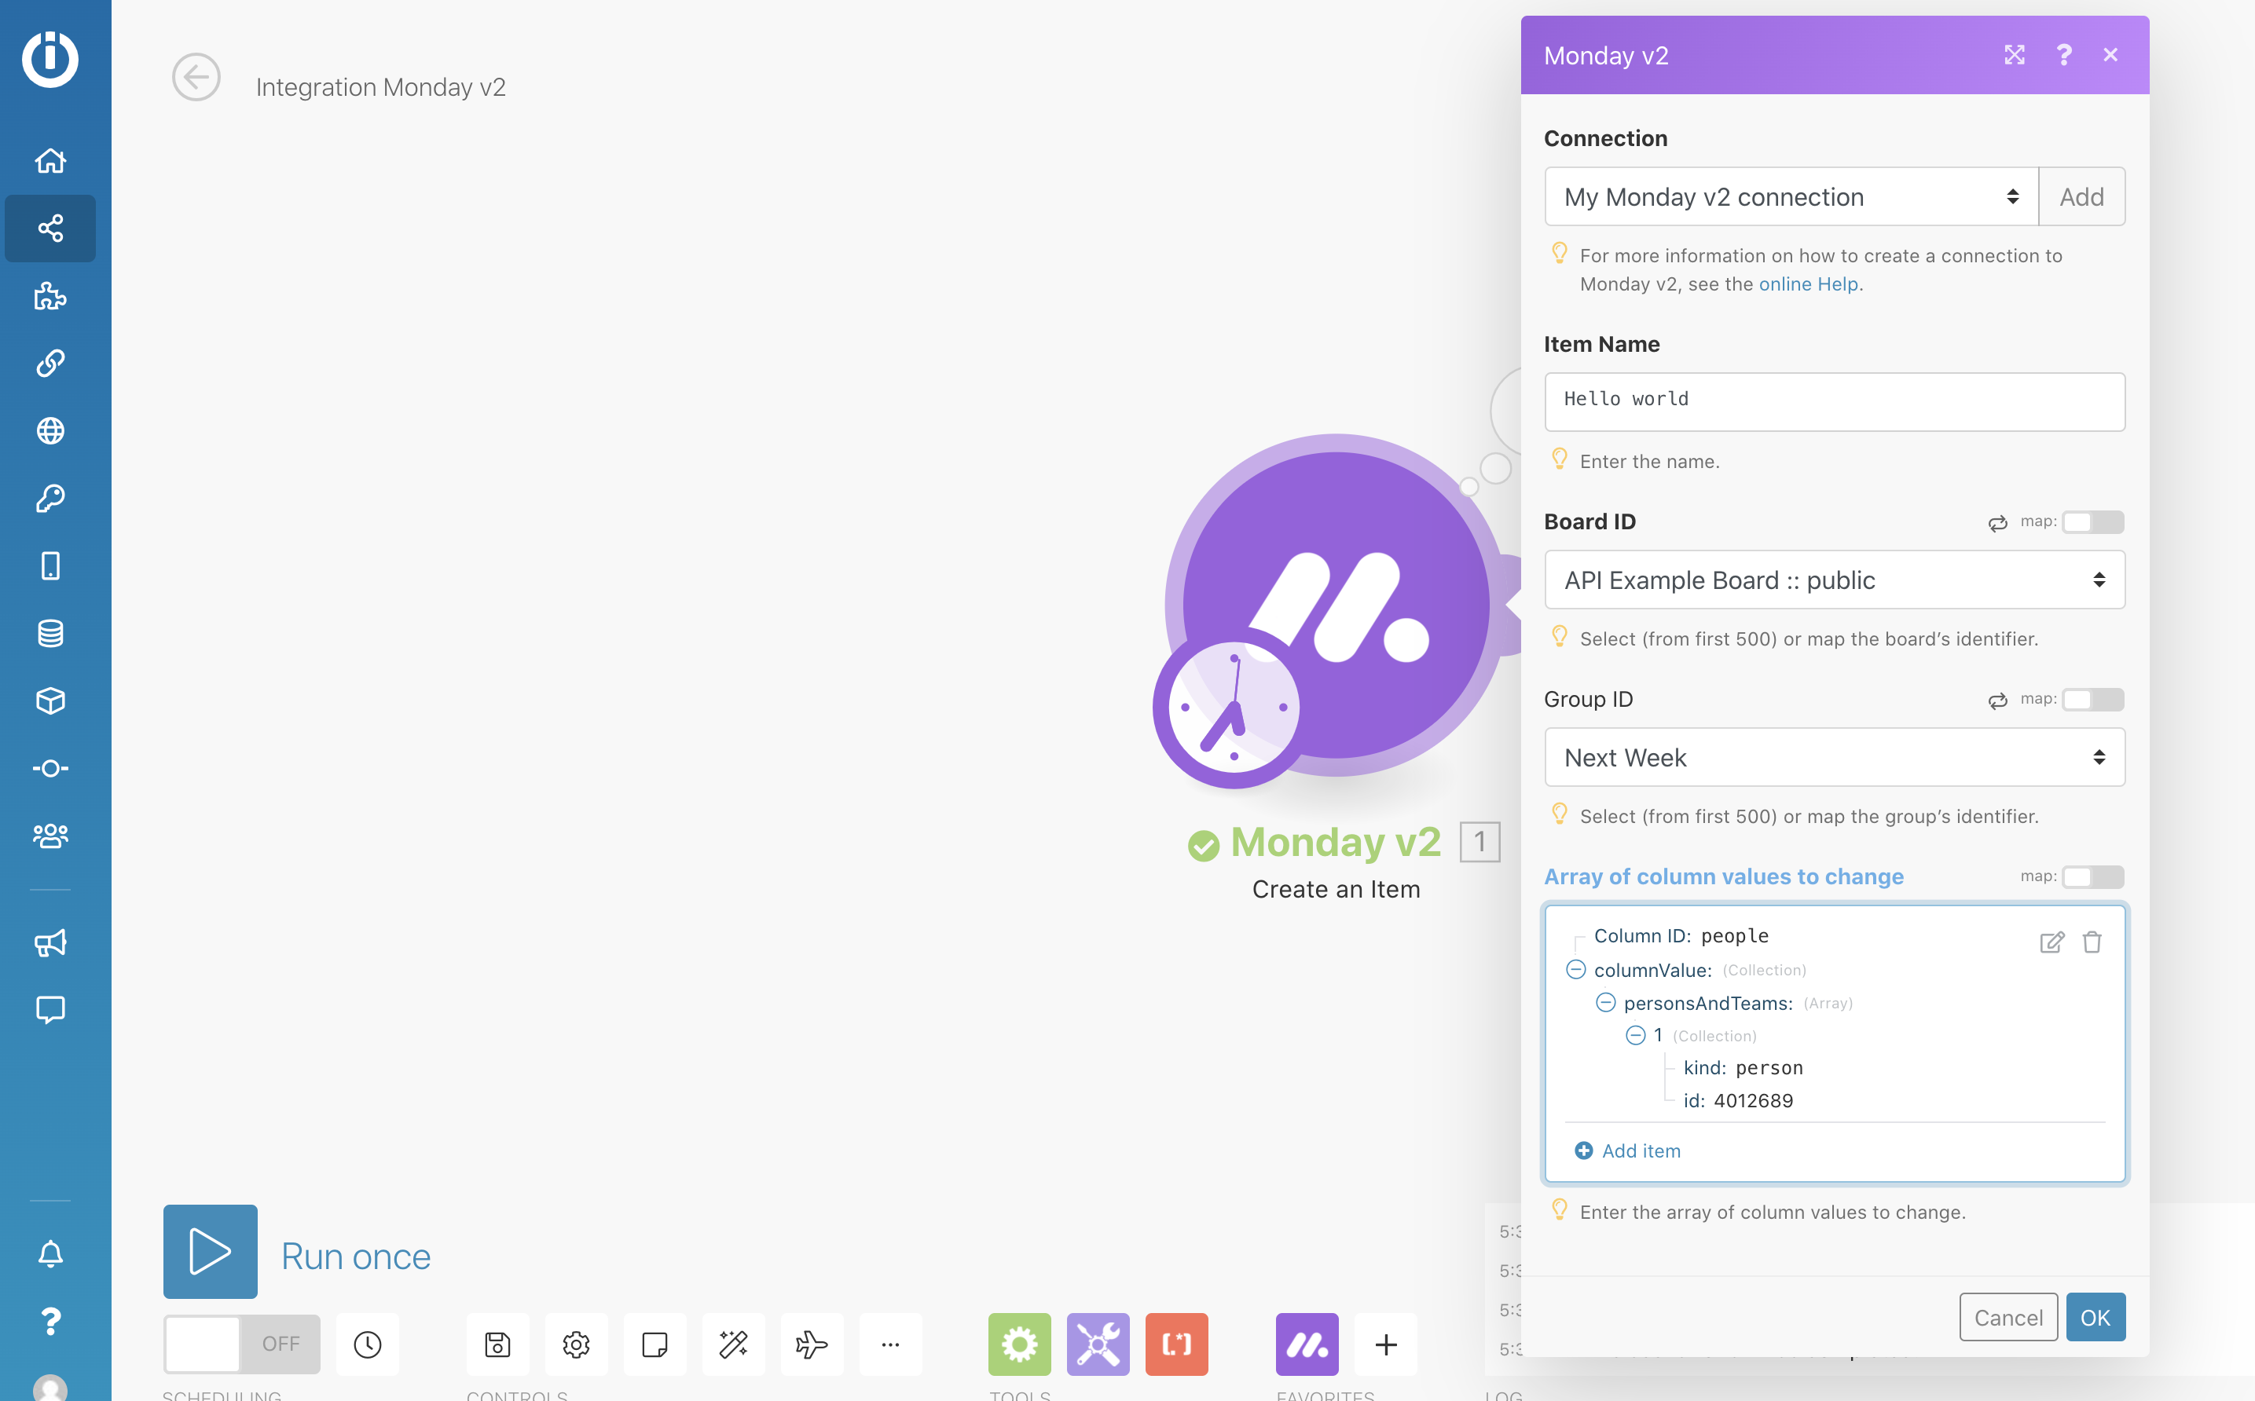This screenshot has width=2255, height=1401.
Task: Collapse item 1 collection
Action: [x=1636, y=1036]
